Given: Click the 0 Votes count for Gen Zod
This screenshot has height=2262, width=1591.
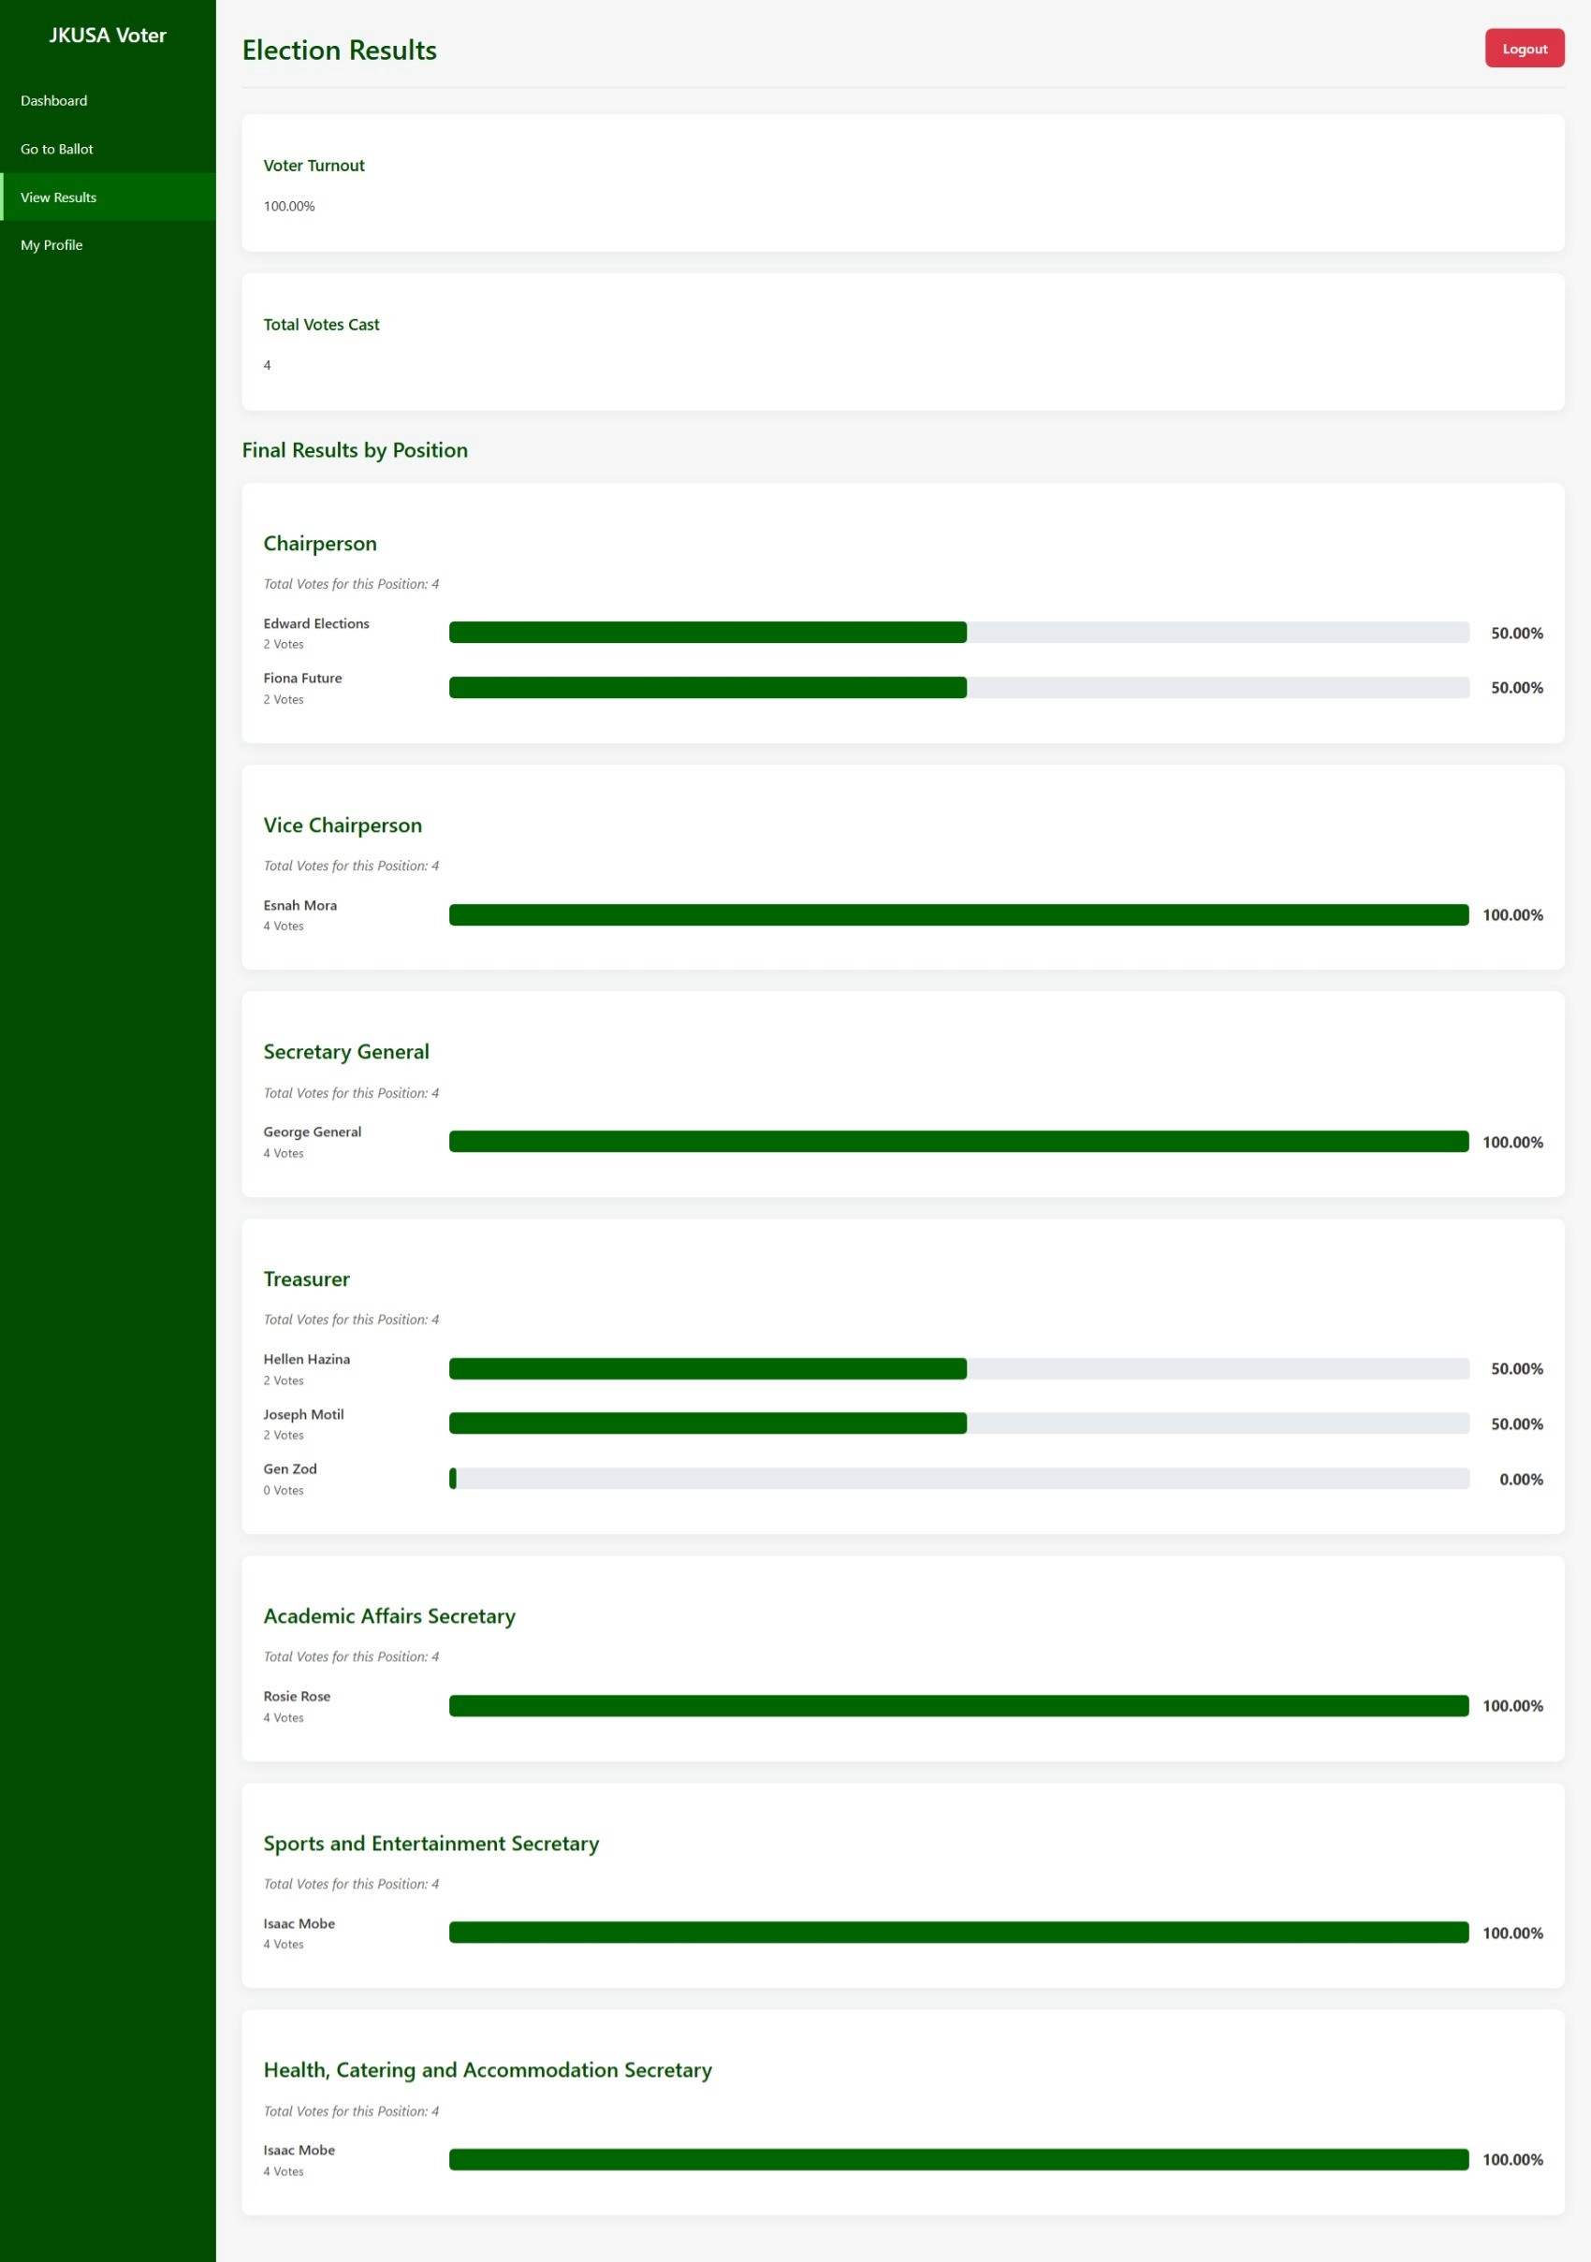Looking at the screenshot, I should [x=283, y=1491].
